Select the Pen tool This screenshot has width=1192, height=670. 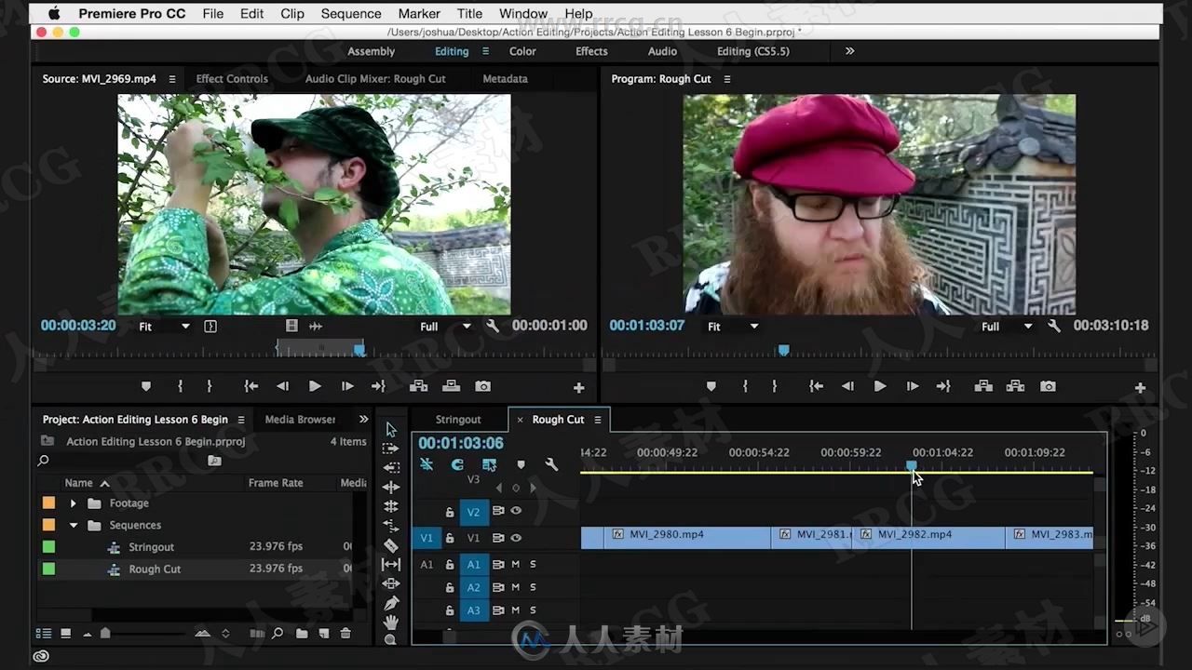pos(391,603)
